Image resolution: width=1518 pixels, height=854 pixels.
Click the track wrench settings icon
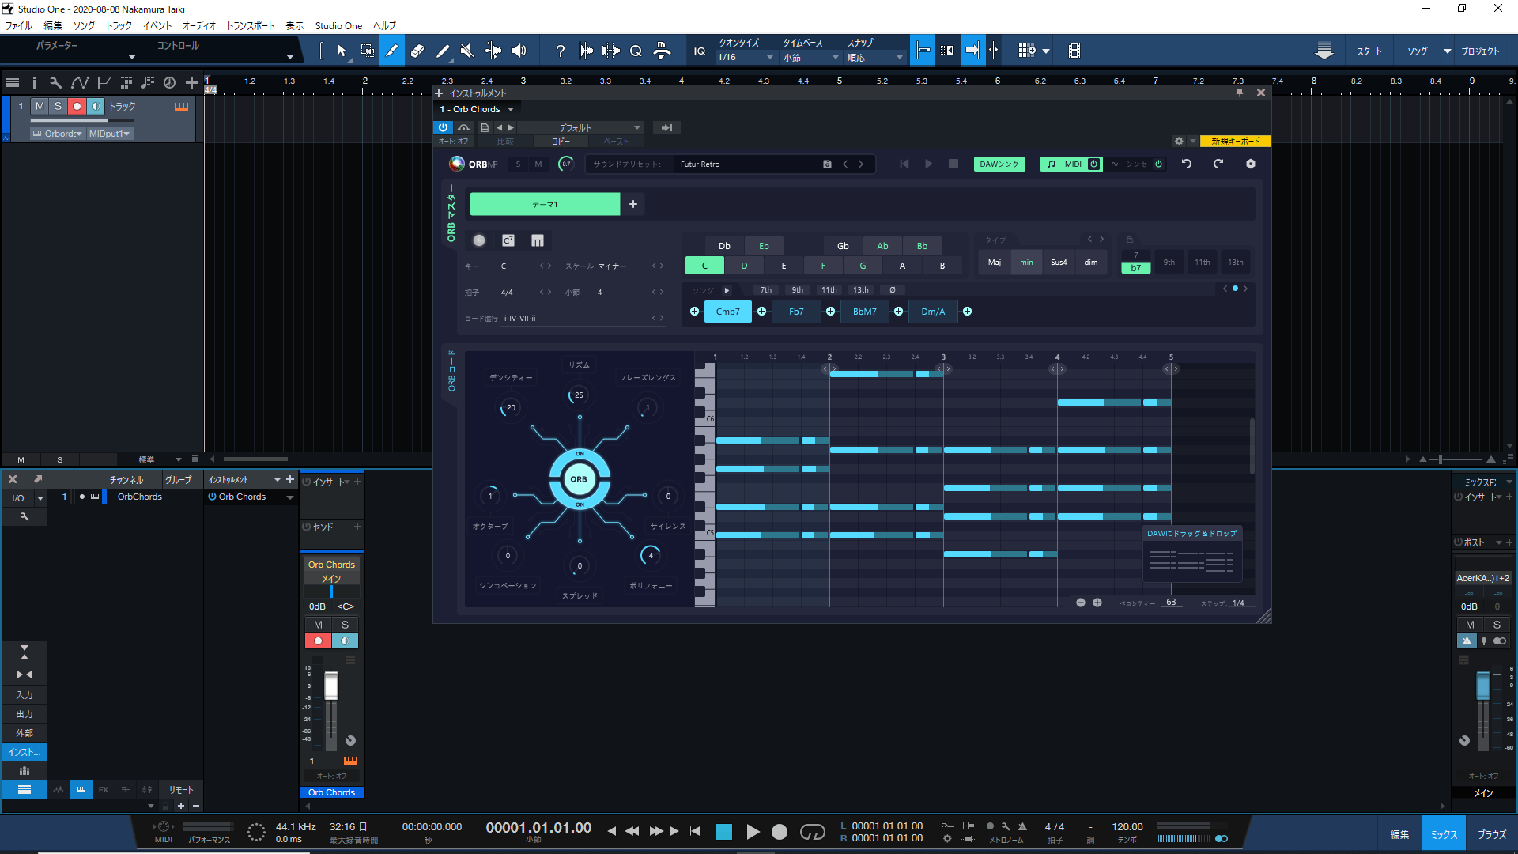55,82
